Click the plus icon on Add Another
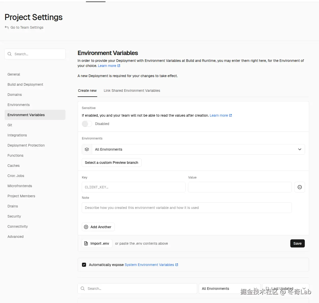The width and height of the screenshot is (319, 303). coord(86,227)
